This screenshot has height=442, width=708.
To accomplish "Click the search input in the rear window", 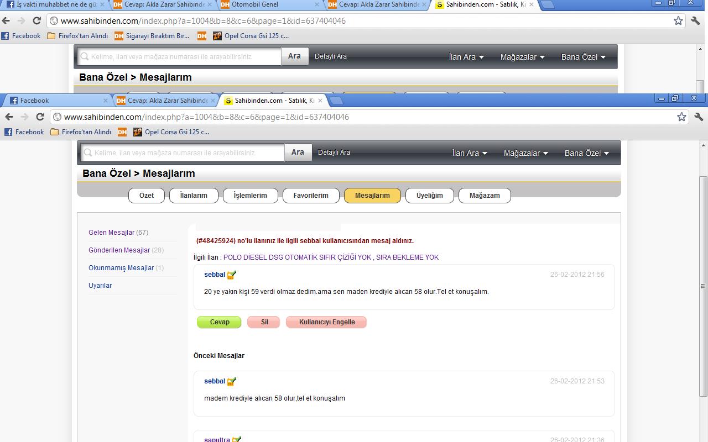I will 180,57.
